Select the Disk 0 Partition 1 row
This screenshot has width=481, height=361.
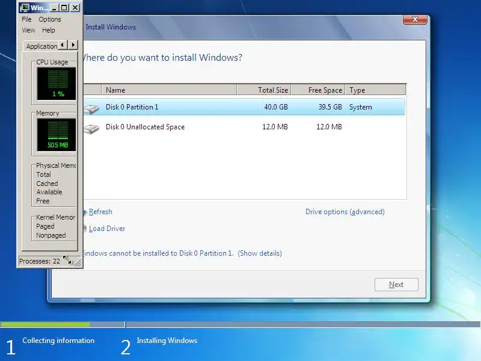click(x=244, y=107)
